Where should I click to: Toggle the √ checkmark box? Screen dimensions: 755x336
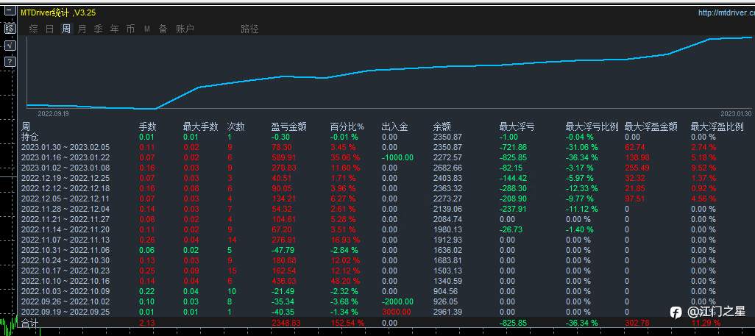[10, 46]
